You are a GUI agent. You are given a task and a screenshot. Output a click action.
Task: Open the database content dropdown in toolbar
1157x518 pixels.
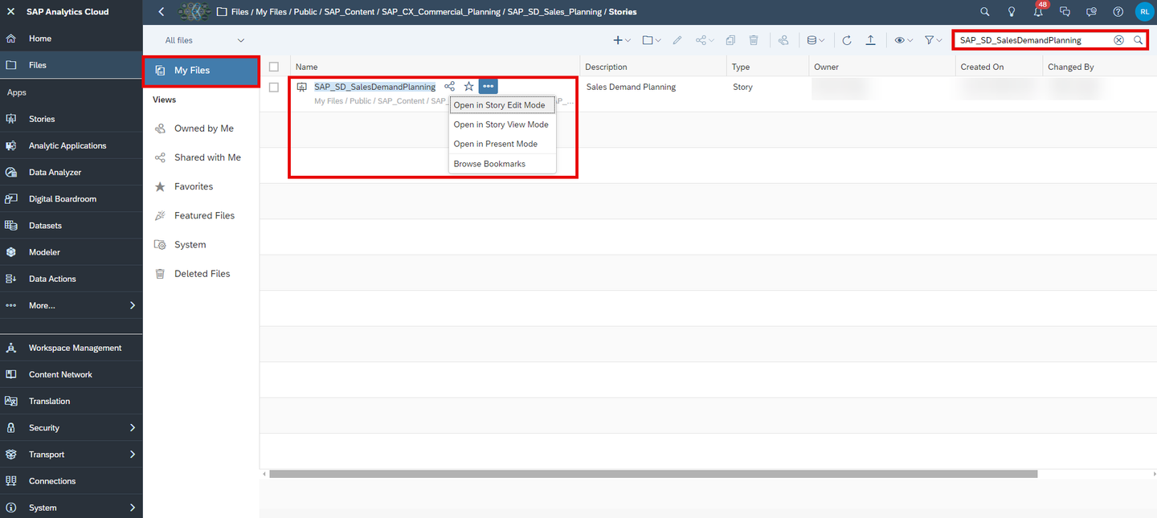pos(816,40)
